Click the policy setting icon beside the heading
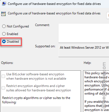The image size is (109, 112). click(4, 14)
